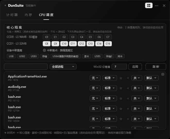Click diamond isolation icon for audiodg.exe
The image size is (170, 139).
click(x=128, y=88)
